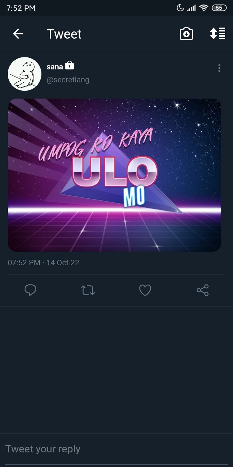Image resolution: width=233 pixels, height=467 pixels.
Task: Tap the do-not-disturb moon icon
Action: click(x=180, y=8)
